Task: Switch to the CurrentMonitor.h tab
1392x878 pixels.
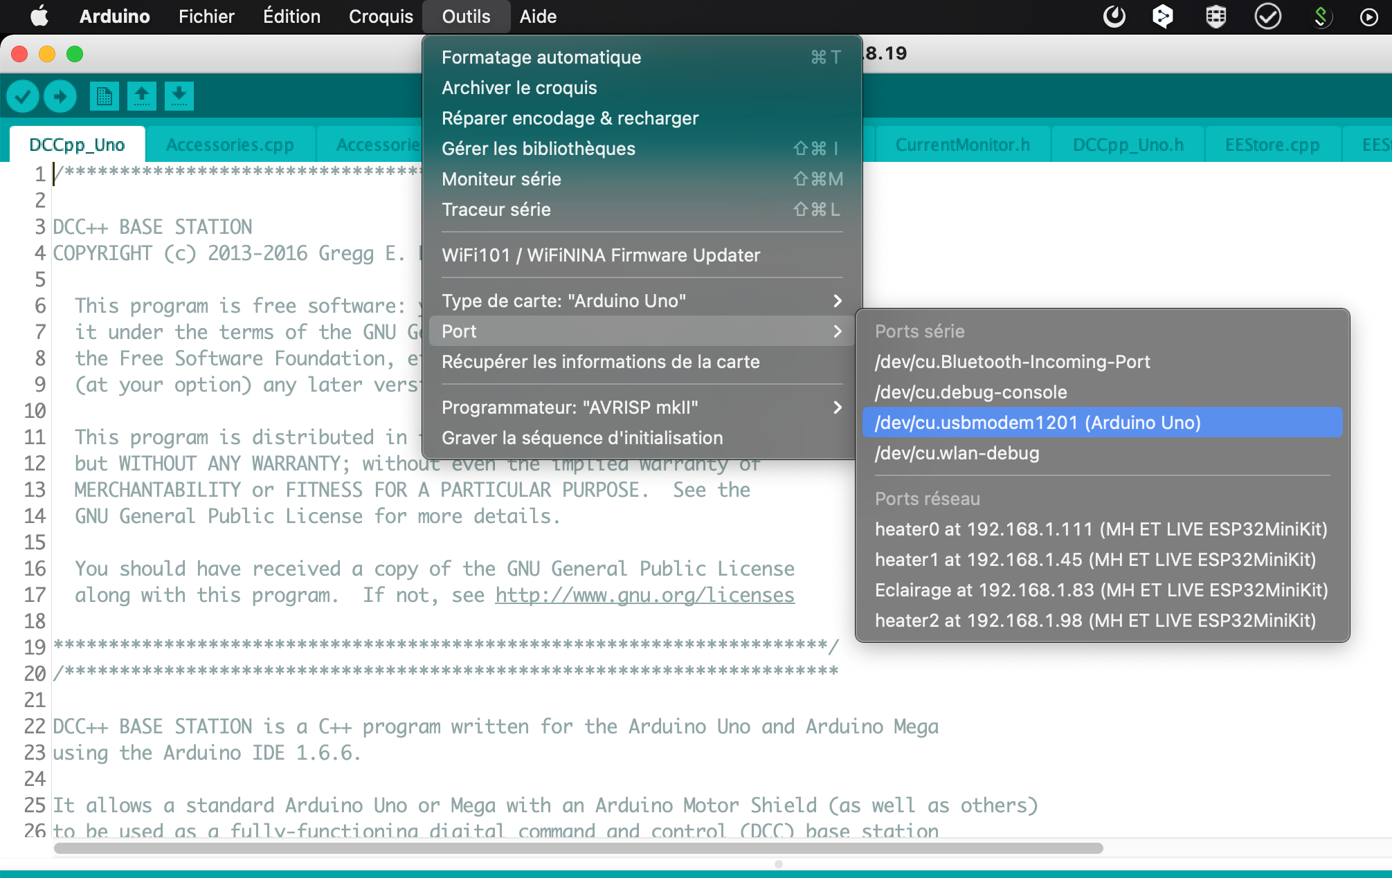Action: [x=962, y=145]
